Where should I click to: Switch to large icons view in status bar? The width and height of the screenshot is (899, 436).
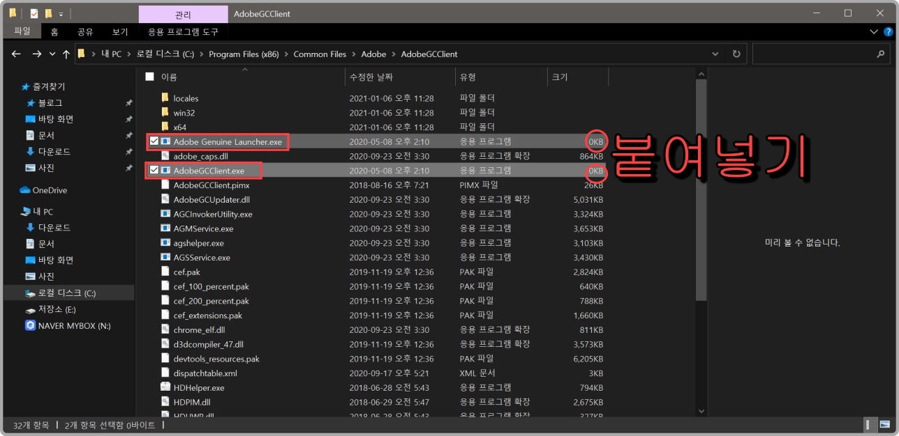[884, 424]
